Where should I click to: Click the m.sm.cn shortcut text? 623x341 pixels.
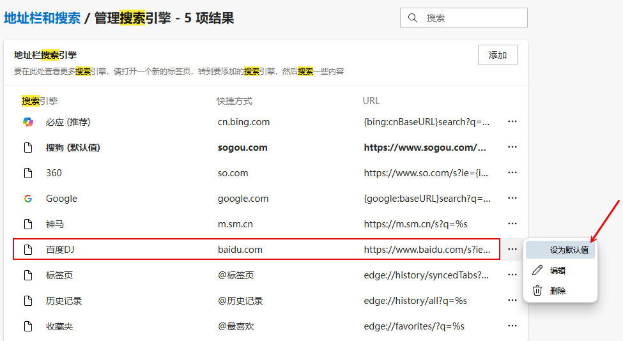[235, 224]
